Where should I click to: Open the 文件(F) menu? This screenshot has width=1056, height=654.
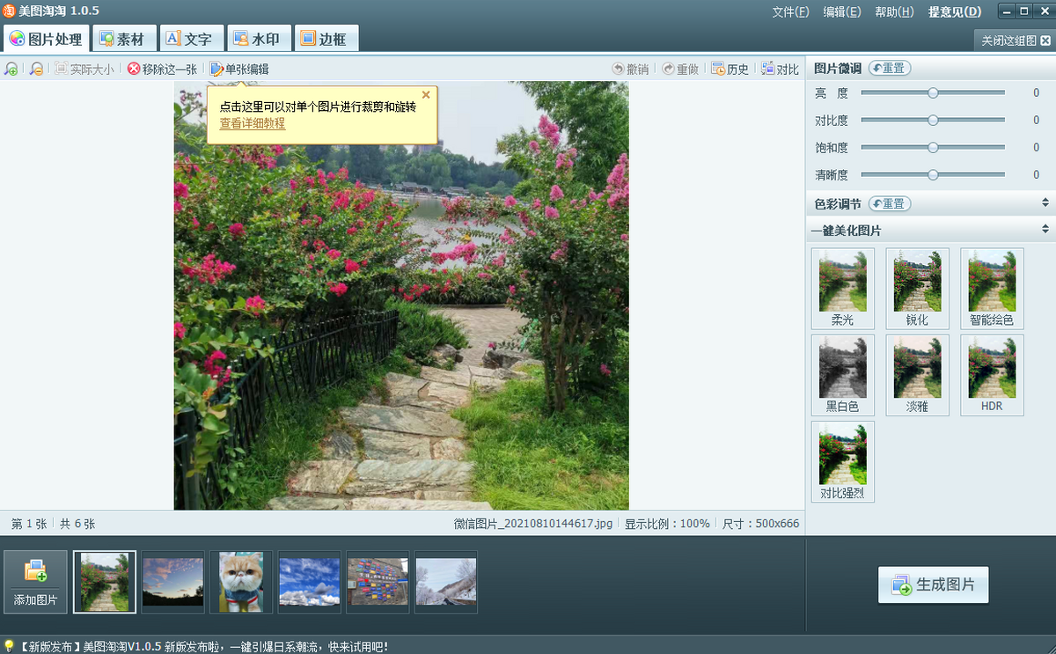[x=789, y=11]
